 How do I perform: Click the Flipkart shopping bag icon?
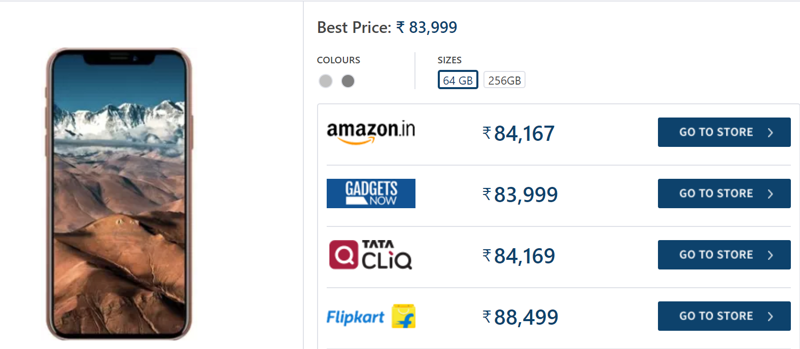click(x=404, y=316)
